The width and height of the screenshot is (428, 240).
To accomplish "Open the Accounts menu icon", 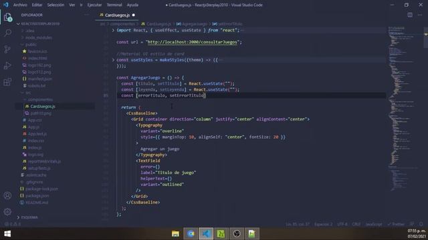I will pos(7,195).
